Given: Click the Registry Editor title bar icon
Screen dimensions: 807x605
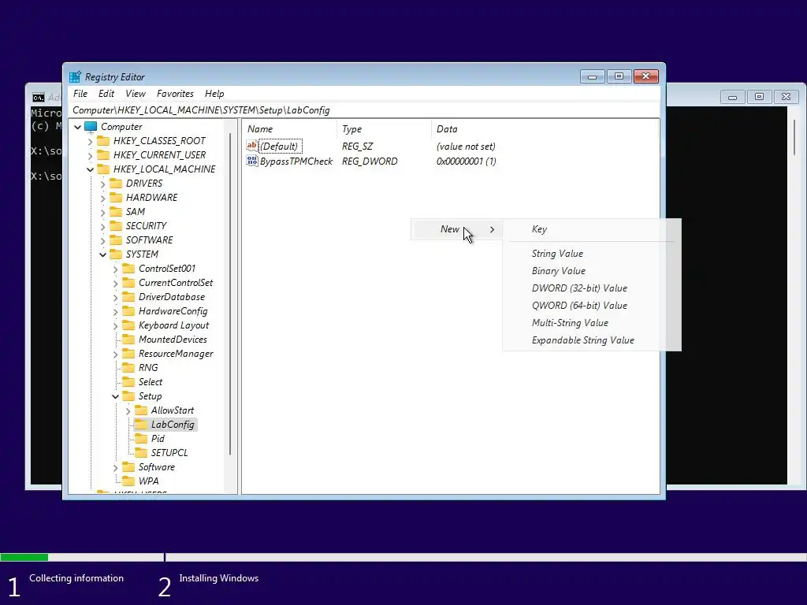Looking at the screenshot, I should coord(75,76).
